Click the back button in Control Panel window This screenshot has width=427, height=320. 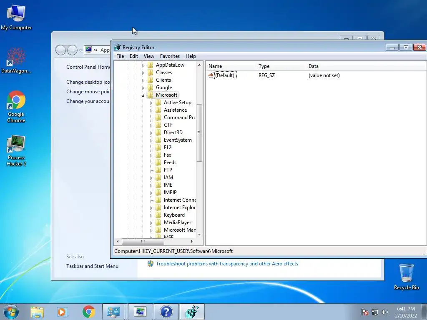pyautogui.click(x=60, y=50)
